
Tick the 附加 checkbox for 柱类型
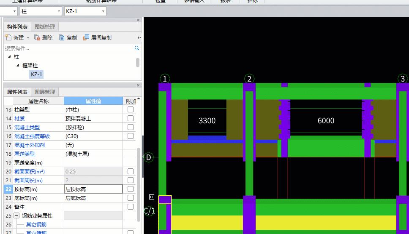[x=131, y=109]
